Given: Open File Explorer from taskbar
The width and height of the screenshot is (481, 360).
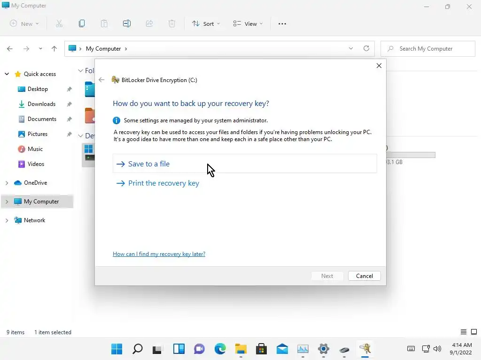Looking at the screenshot, I should coord(241,349).
